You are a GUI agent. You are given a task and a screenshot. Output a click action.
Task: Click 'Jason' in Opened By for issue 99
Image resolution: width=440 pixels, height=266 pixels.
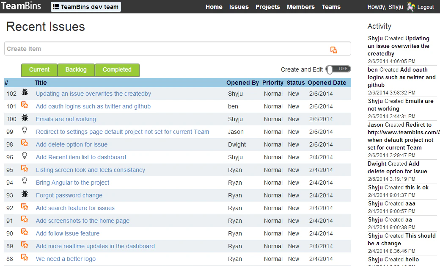click(236, 132)
